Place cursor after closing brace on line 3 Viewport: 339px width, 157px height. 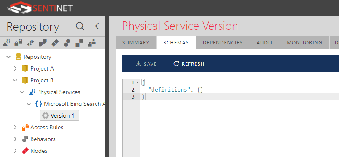tap(145, 97)
